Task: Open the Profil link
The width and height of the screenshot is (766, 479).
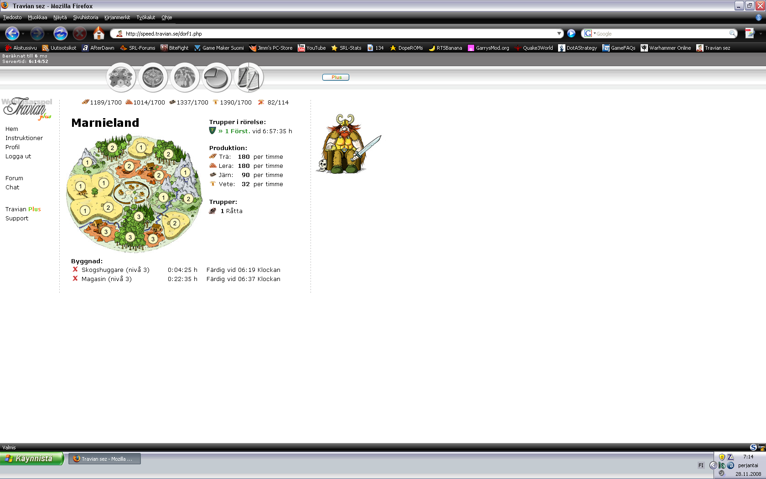Action: coord(12,147)
